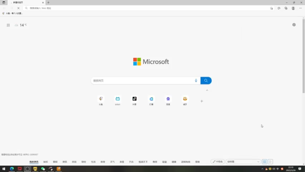Focus the browser address bar

(146, 8)
